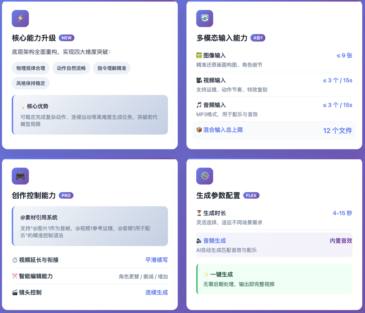
Task: Click the music note icon beside 音频输入
Action: pyautogui.click(x=199, y=105)
